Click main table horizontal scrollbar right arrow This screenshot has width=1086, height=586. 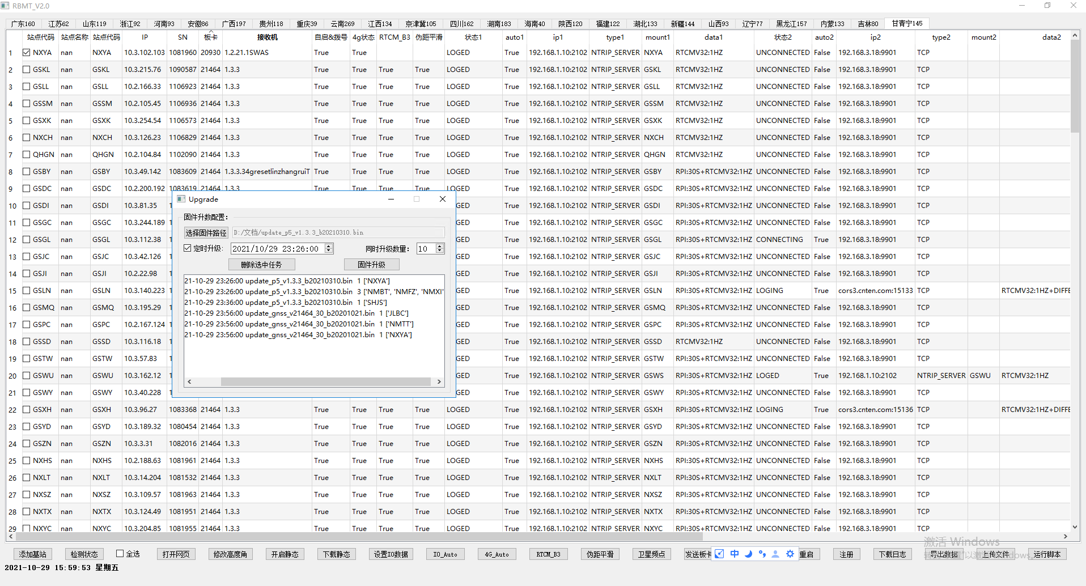1066,536
